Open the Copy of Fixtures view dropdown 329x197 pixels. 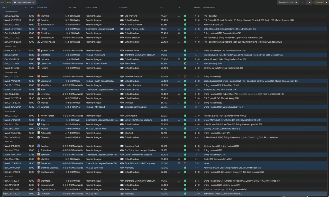(x=24, y=2)
